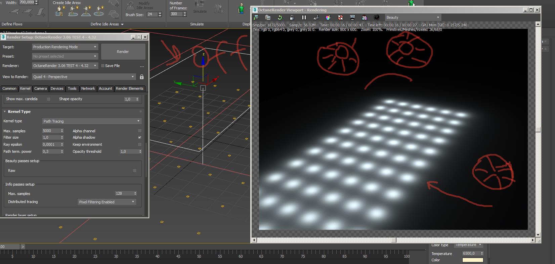Viewport: 555px width, 264px height.
Task: Click the third Create Idle Area figure icon
Action: (86, 11)
